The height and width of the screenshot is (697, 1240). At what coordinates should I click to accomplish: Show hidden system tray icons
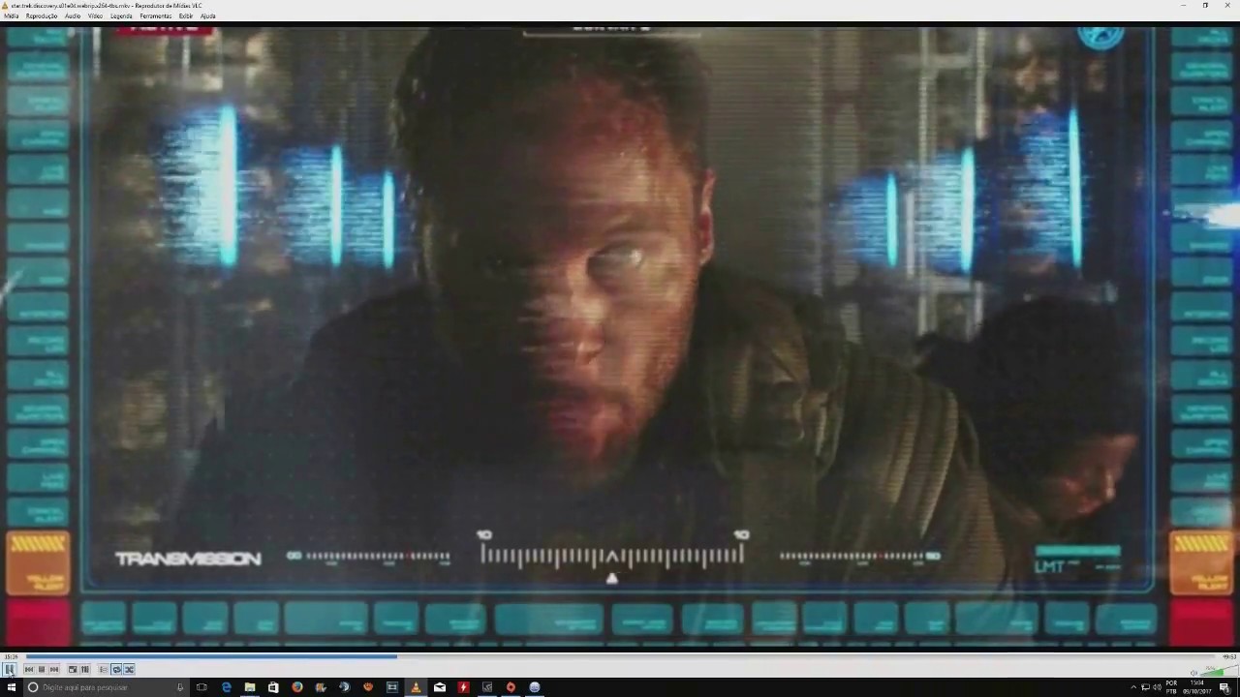1133,687
